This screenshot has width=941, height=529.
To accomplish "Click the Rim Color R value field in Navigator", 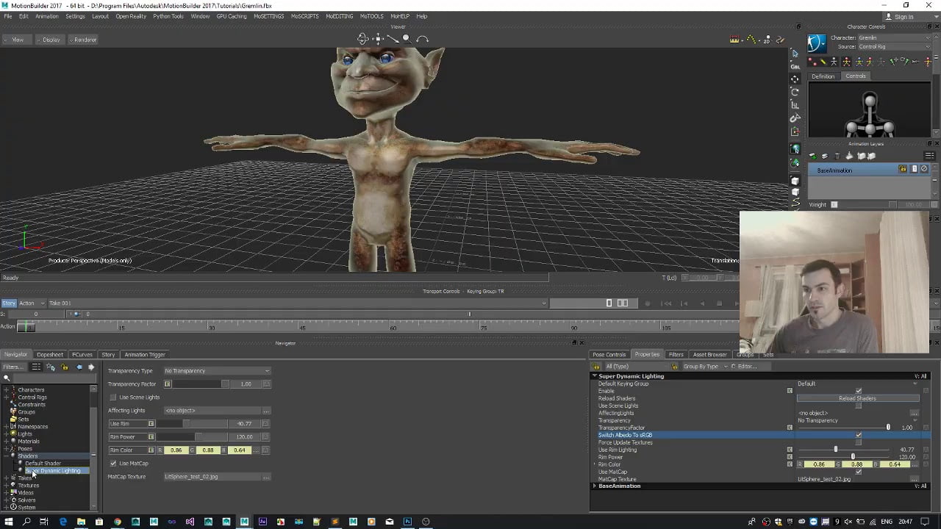I will point(176,450).
